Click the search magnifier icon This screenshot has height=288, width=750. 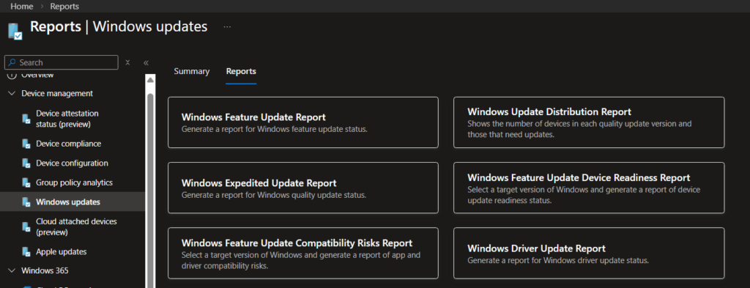(x=12, y=63)
